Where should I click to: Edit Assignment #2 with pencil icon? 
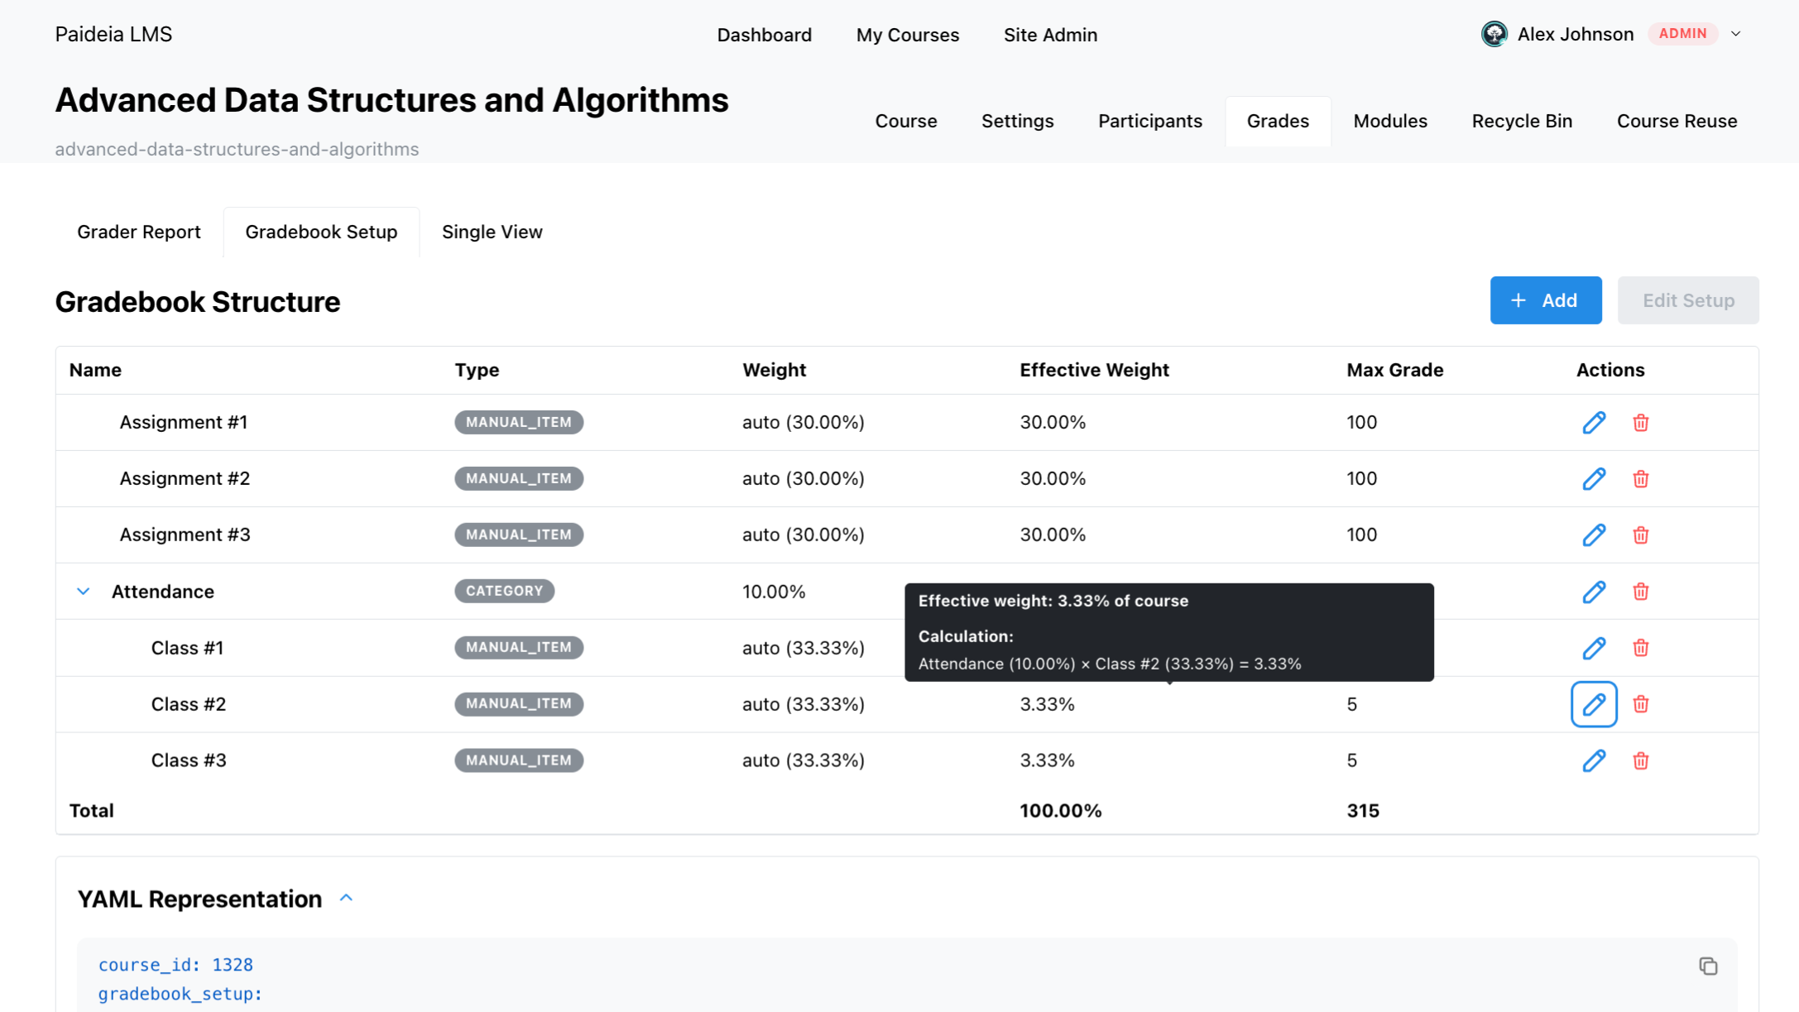(x=1594, y=479)
